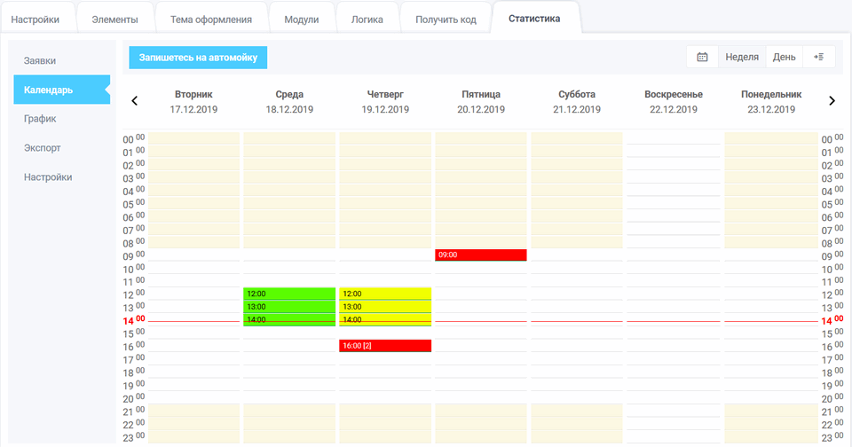Image resolution: width=852 pixels, height=447 pixels.
Task: Open the green 12:00 slot on Wednesday
Action: coord(289,294)
